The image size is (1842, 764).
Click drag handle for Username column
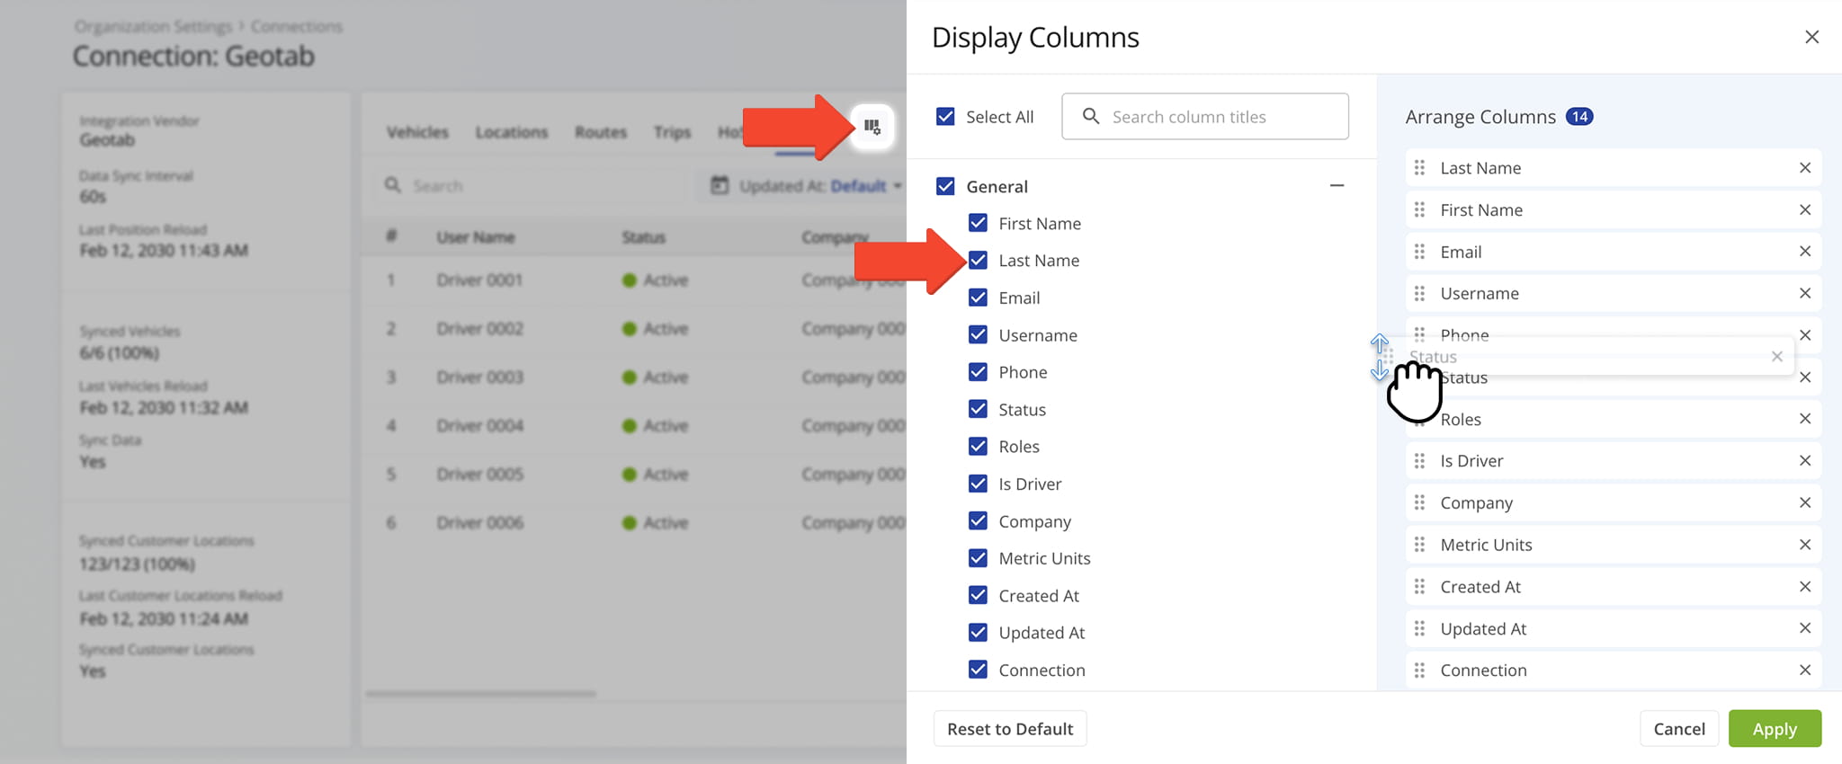[x=1419, y=294]
